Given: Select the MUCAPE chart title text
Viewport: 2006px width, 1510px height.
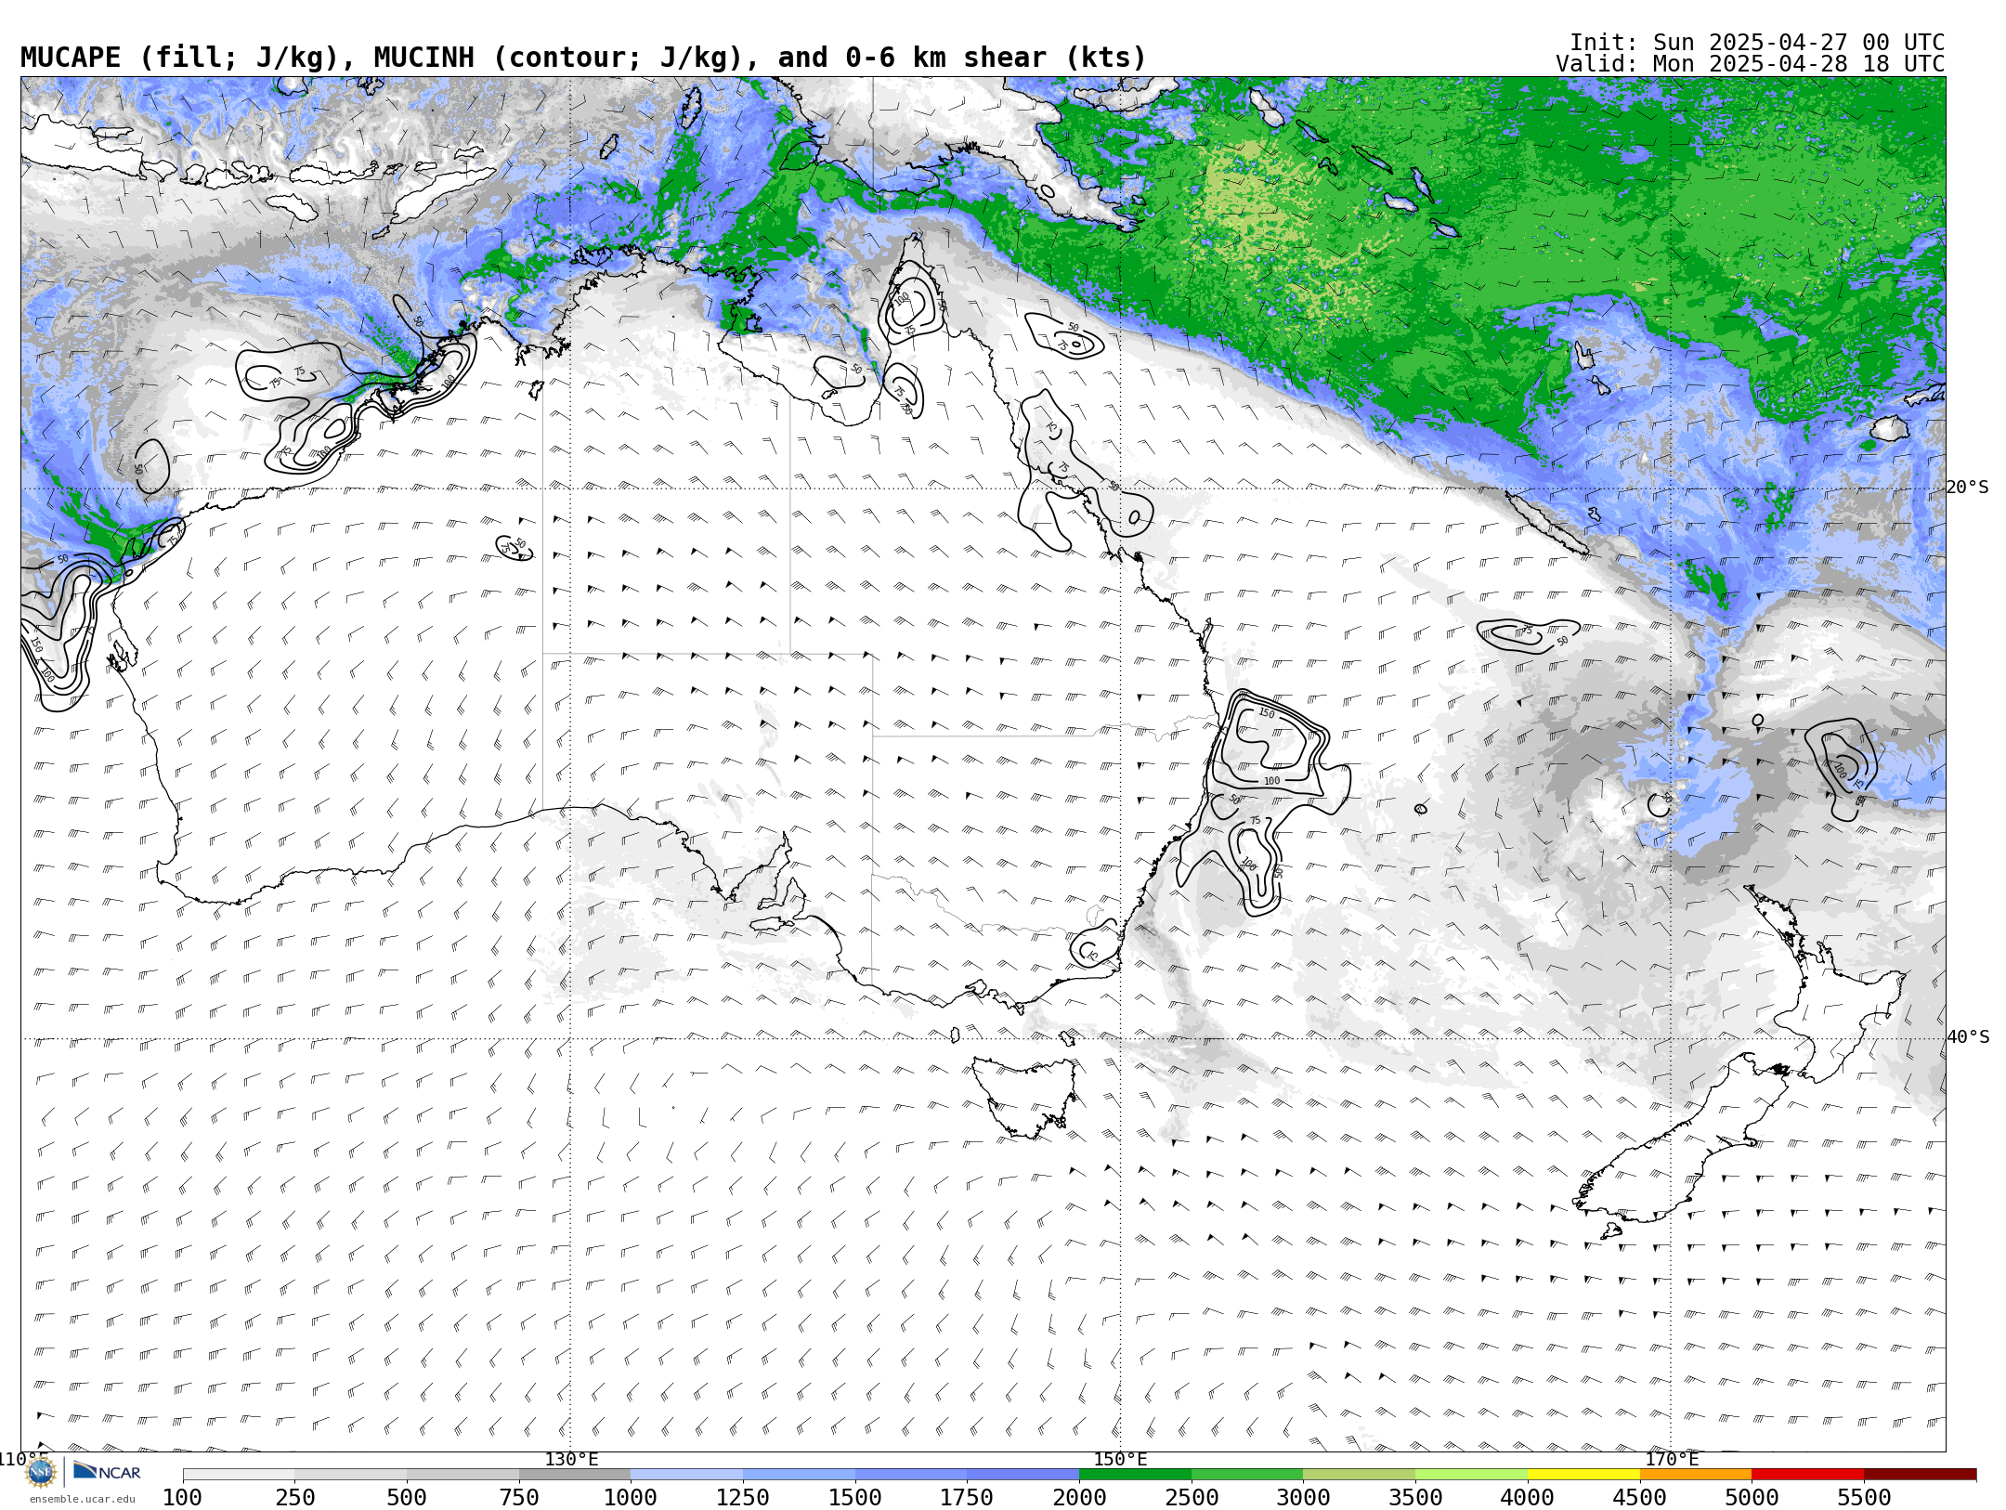Looking at the screenshot, I should tap(583, 58).
